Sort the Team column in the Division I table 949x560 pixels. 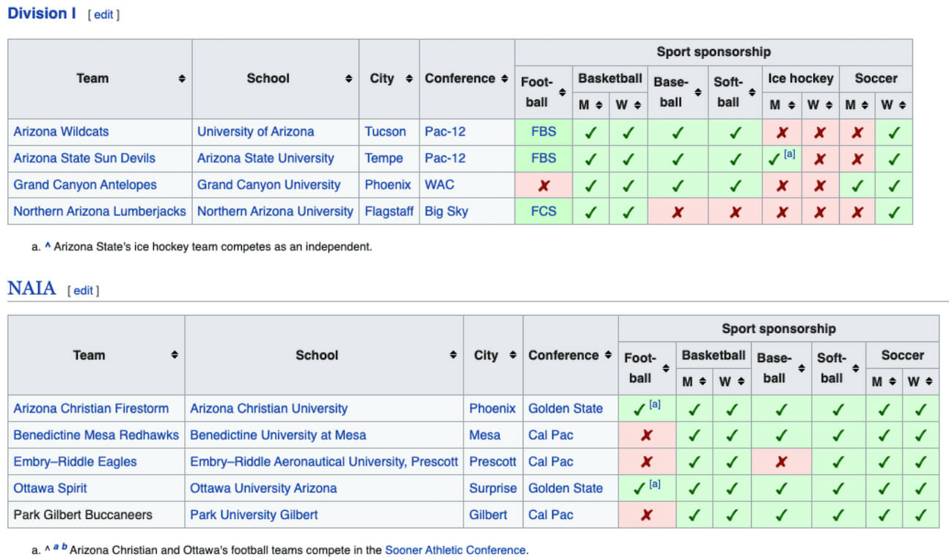[x=182, y=78]
